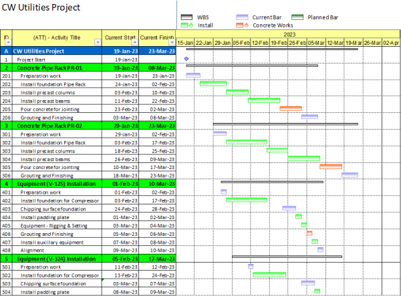Image resolution: width=401 pixels, height=296 pixels.
Task: Open the Current Finish filter dropdown
Action: [172, 42]
